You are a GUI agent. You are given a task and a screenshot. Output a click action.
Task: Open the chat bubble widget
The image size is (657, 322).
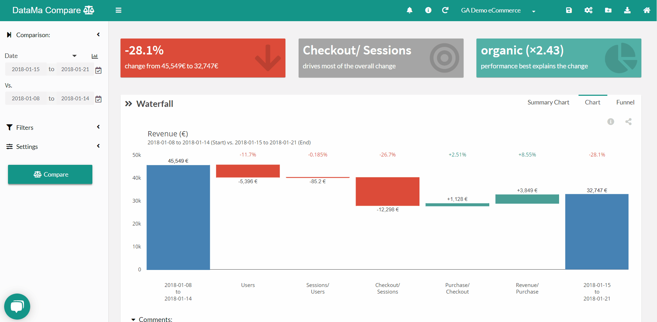click(17, 307)
